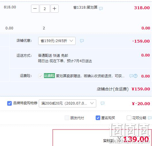Open the comment icon in 运费险 row
The height and width of the screenshot is (146, 152).
coord(131,76)
